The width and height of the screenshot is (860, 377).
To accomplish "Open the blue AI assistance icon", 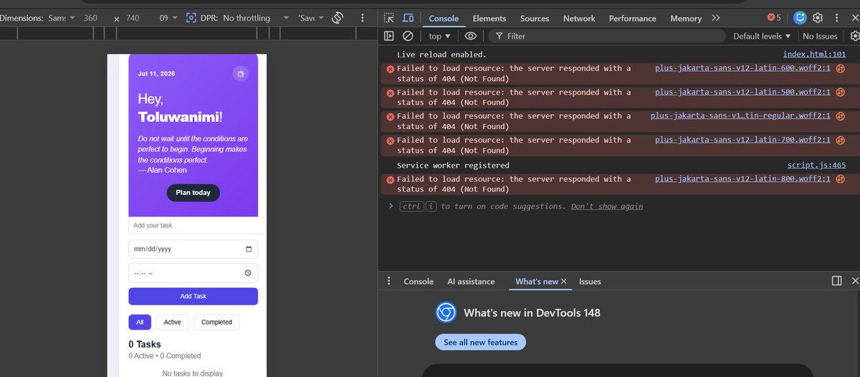I will click(800, 18).
